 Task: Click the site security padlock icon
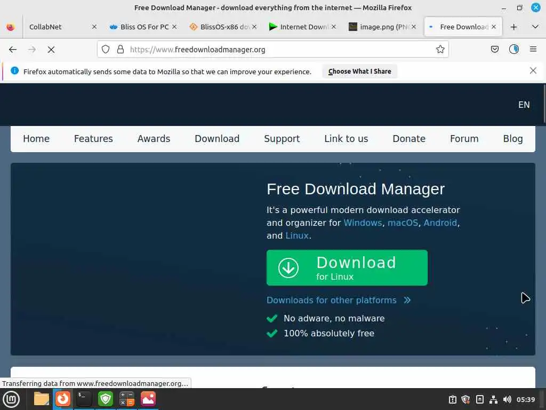(121, 50)
